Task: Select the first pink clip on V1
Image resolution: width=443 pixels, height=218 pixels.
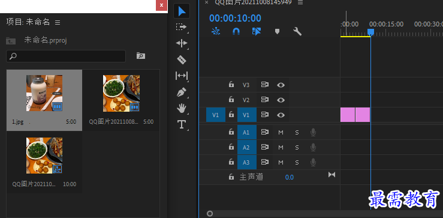Action: click(348, 115)
